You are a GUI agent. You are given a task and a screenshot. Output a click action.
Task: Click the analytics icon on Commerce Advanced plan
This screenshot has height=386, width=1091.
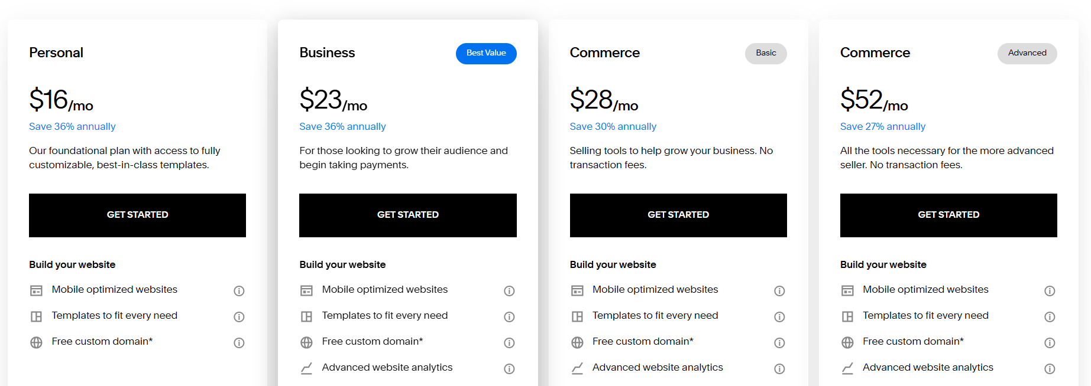(847, 368)
